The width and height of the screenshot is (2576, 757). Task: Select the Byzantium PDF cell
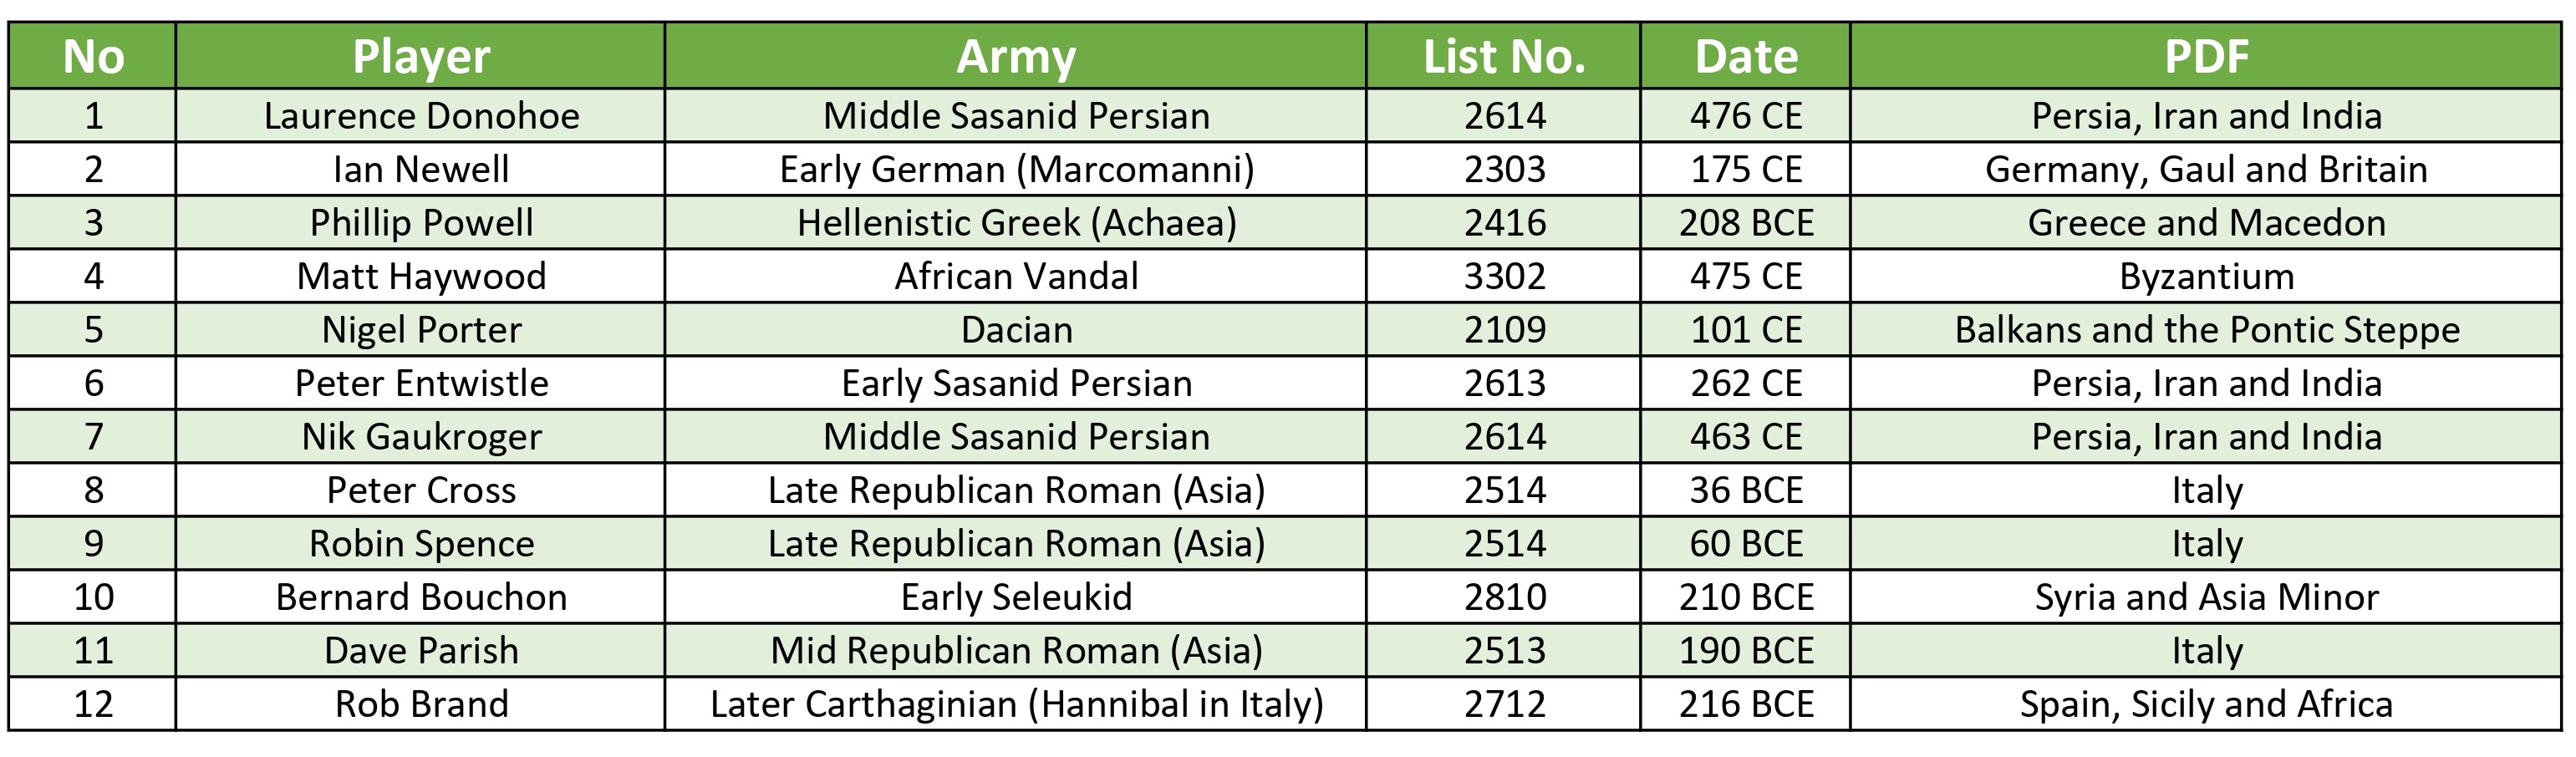(x=2206, y=277)
